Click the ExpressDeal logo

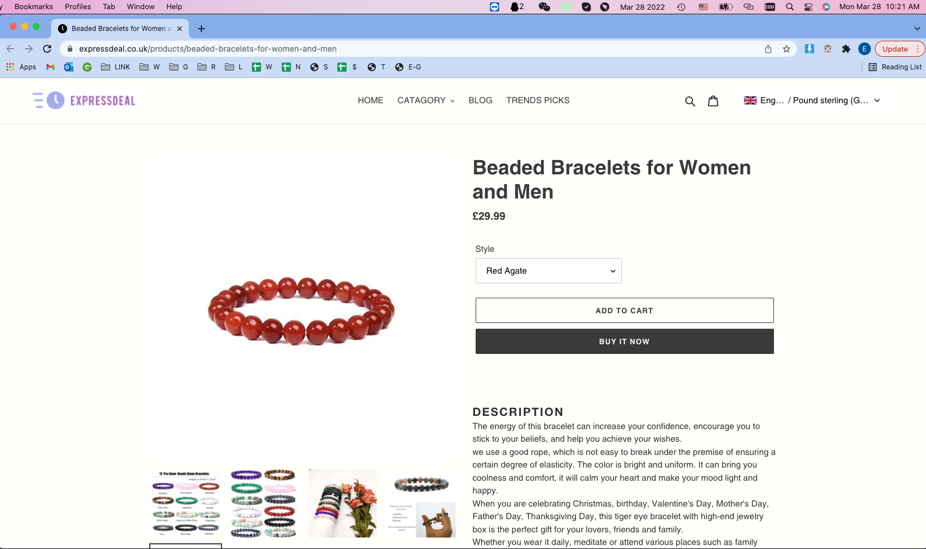coord(84,100)
